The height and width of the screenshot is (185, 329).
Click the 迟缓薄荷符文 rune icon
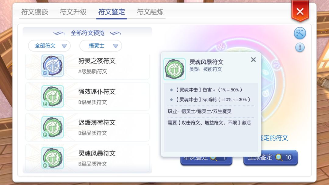pyautogui.click(x=52, y=127)
